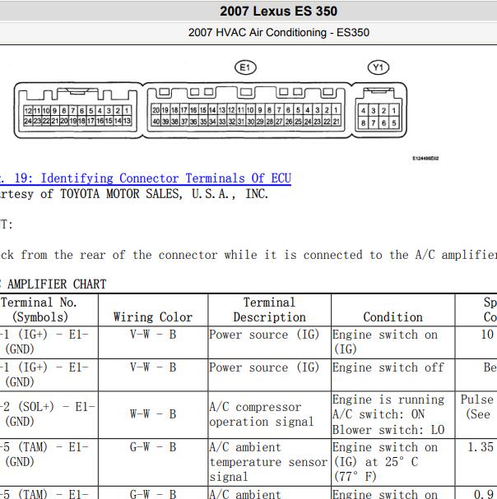
Task: Select Power source (IG) in the Engine switch on row
Action: (x=264, y=335)
